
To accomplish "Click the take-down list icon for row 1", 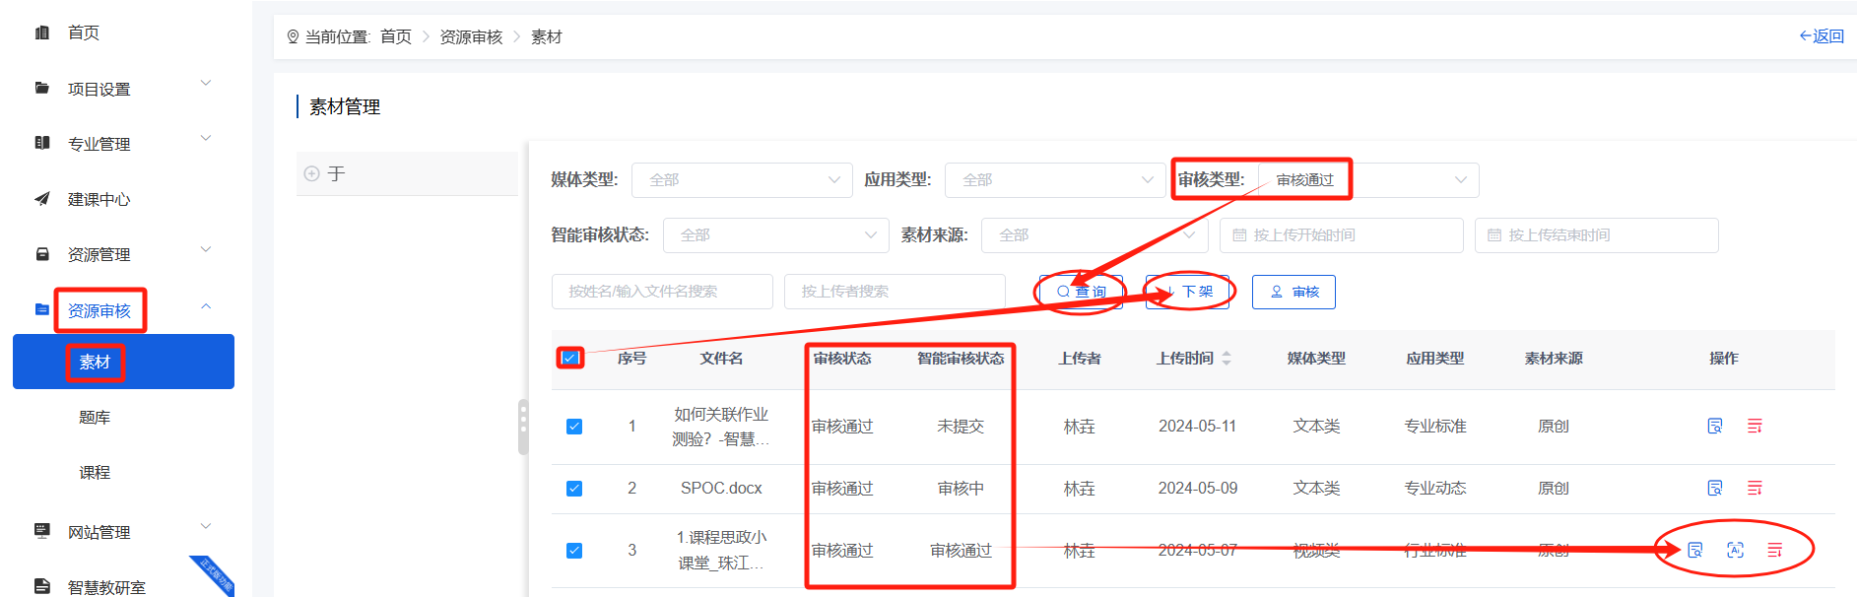I will (x=1755, y=427).
